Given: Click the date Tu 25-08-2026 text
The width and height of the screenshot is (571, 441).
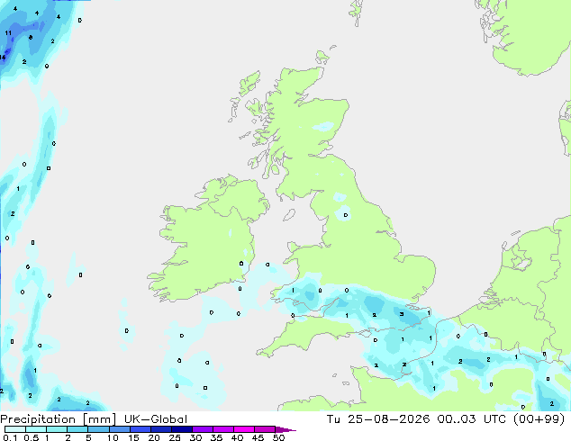Looking at the screenshot, I should pos(378,419).
